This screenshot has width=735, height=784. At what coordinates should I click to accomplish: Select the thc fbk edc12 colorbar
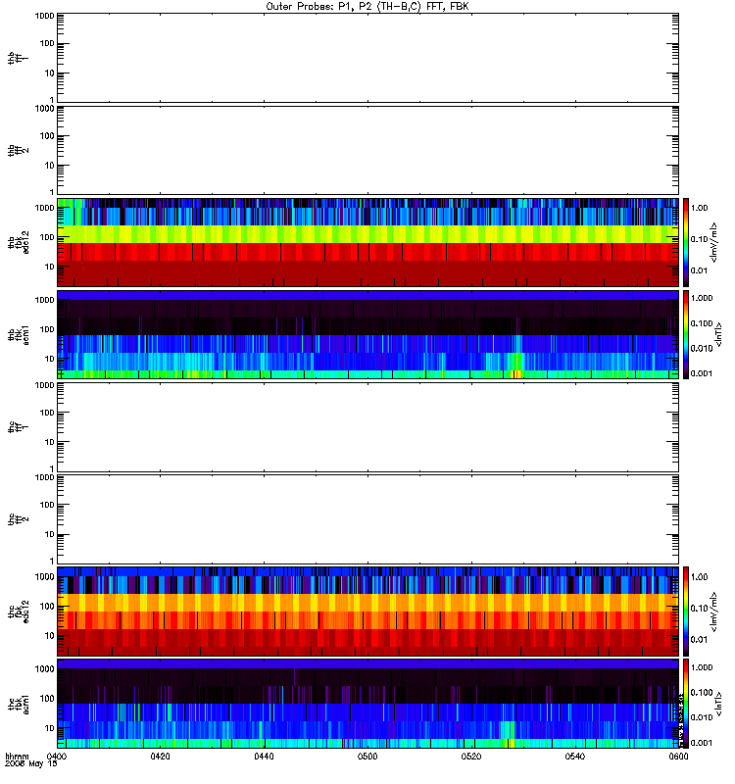[686, 611]
